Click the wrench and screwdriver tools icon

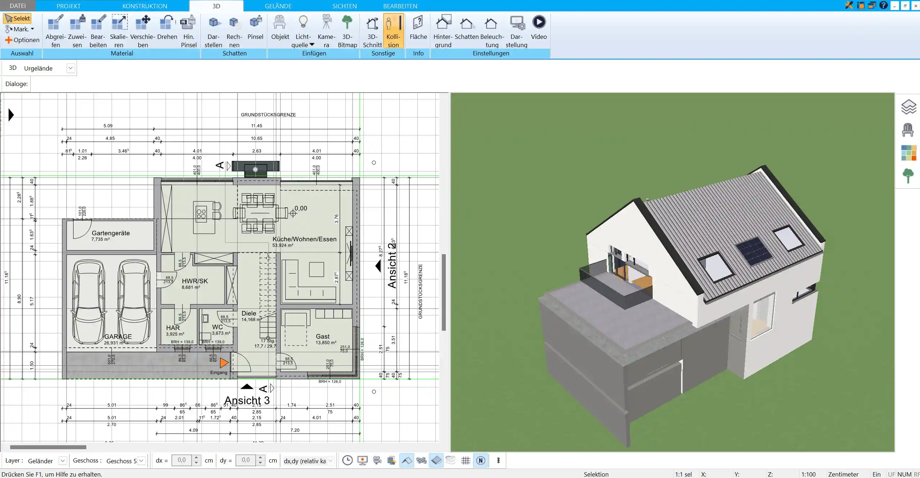click(x=849, y=5)
